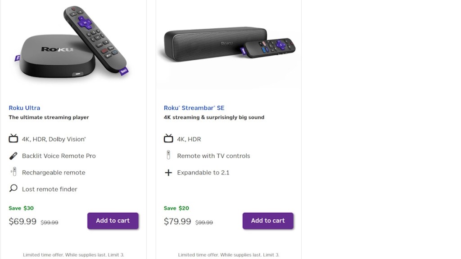
Task: Click the Save $20 label for Streambar SE
Action: (x=176, y=208)
